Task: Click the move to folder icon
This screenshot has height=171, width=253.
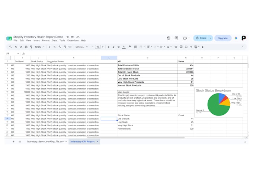Action: (73, 37)
